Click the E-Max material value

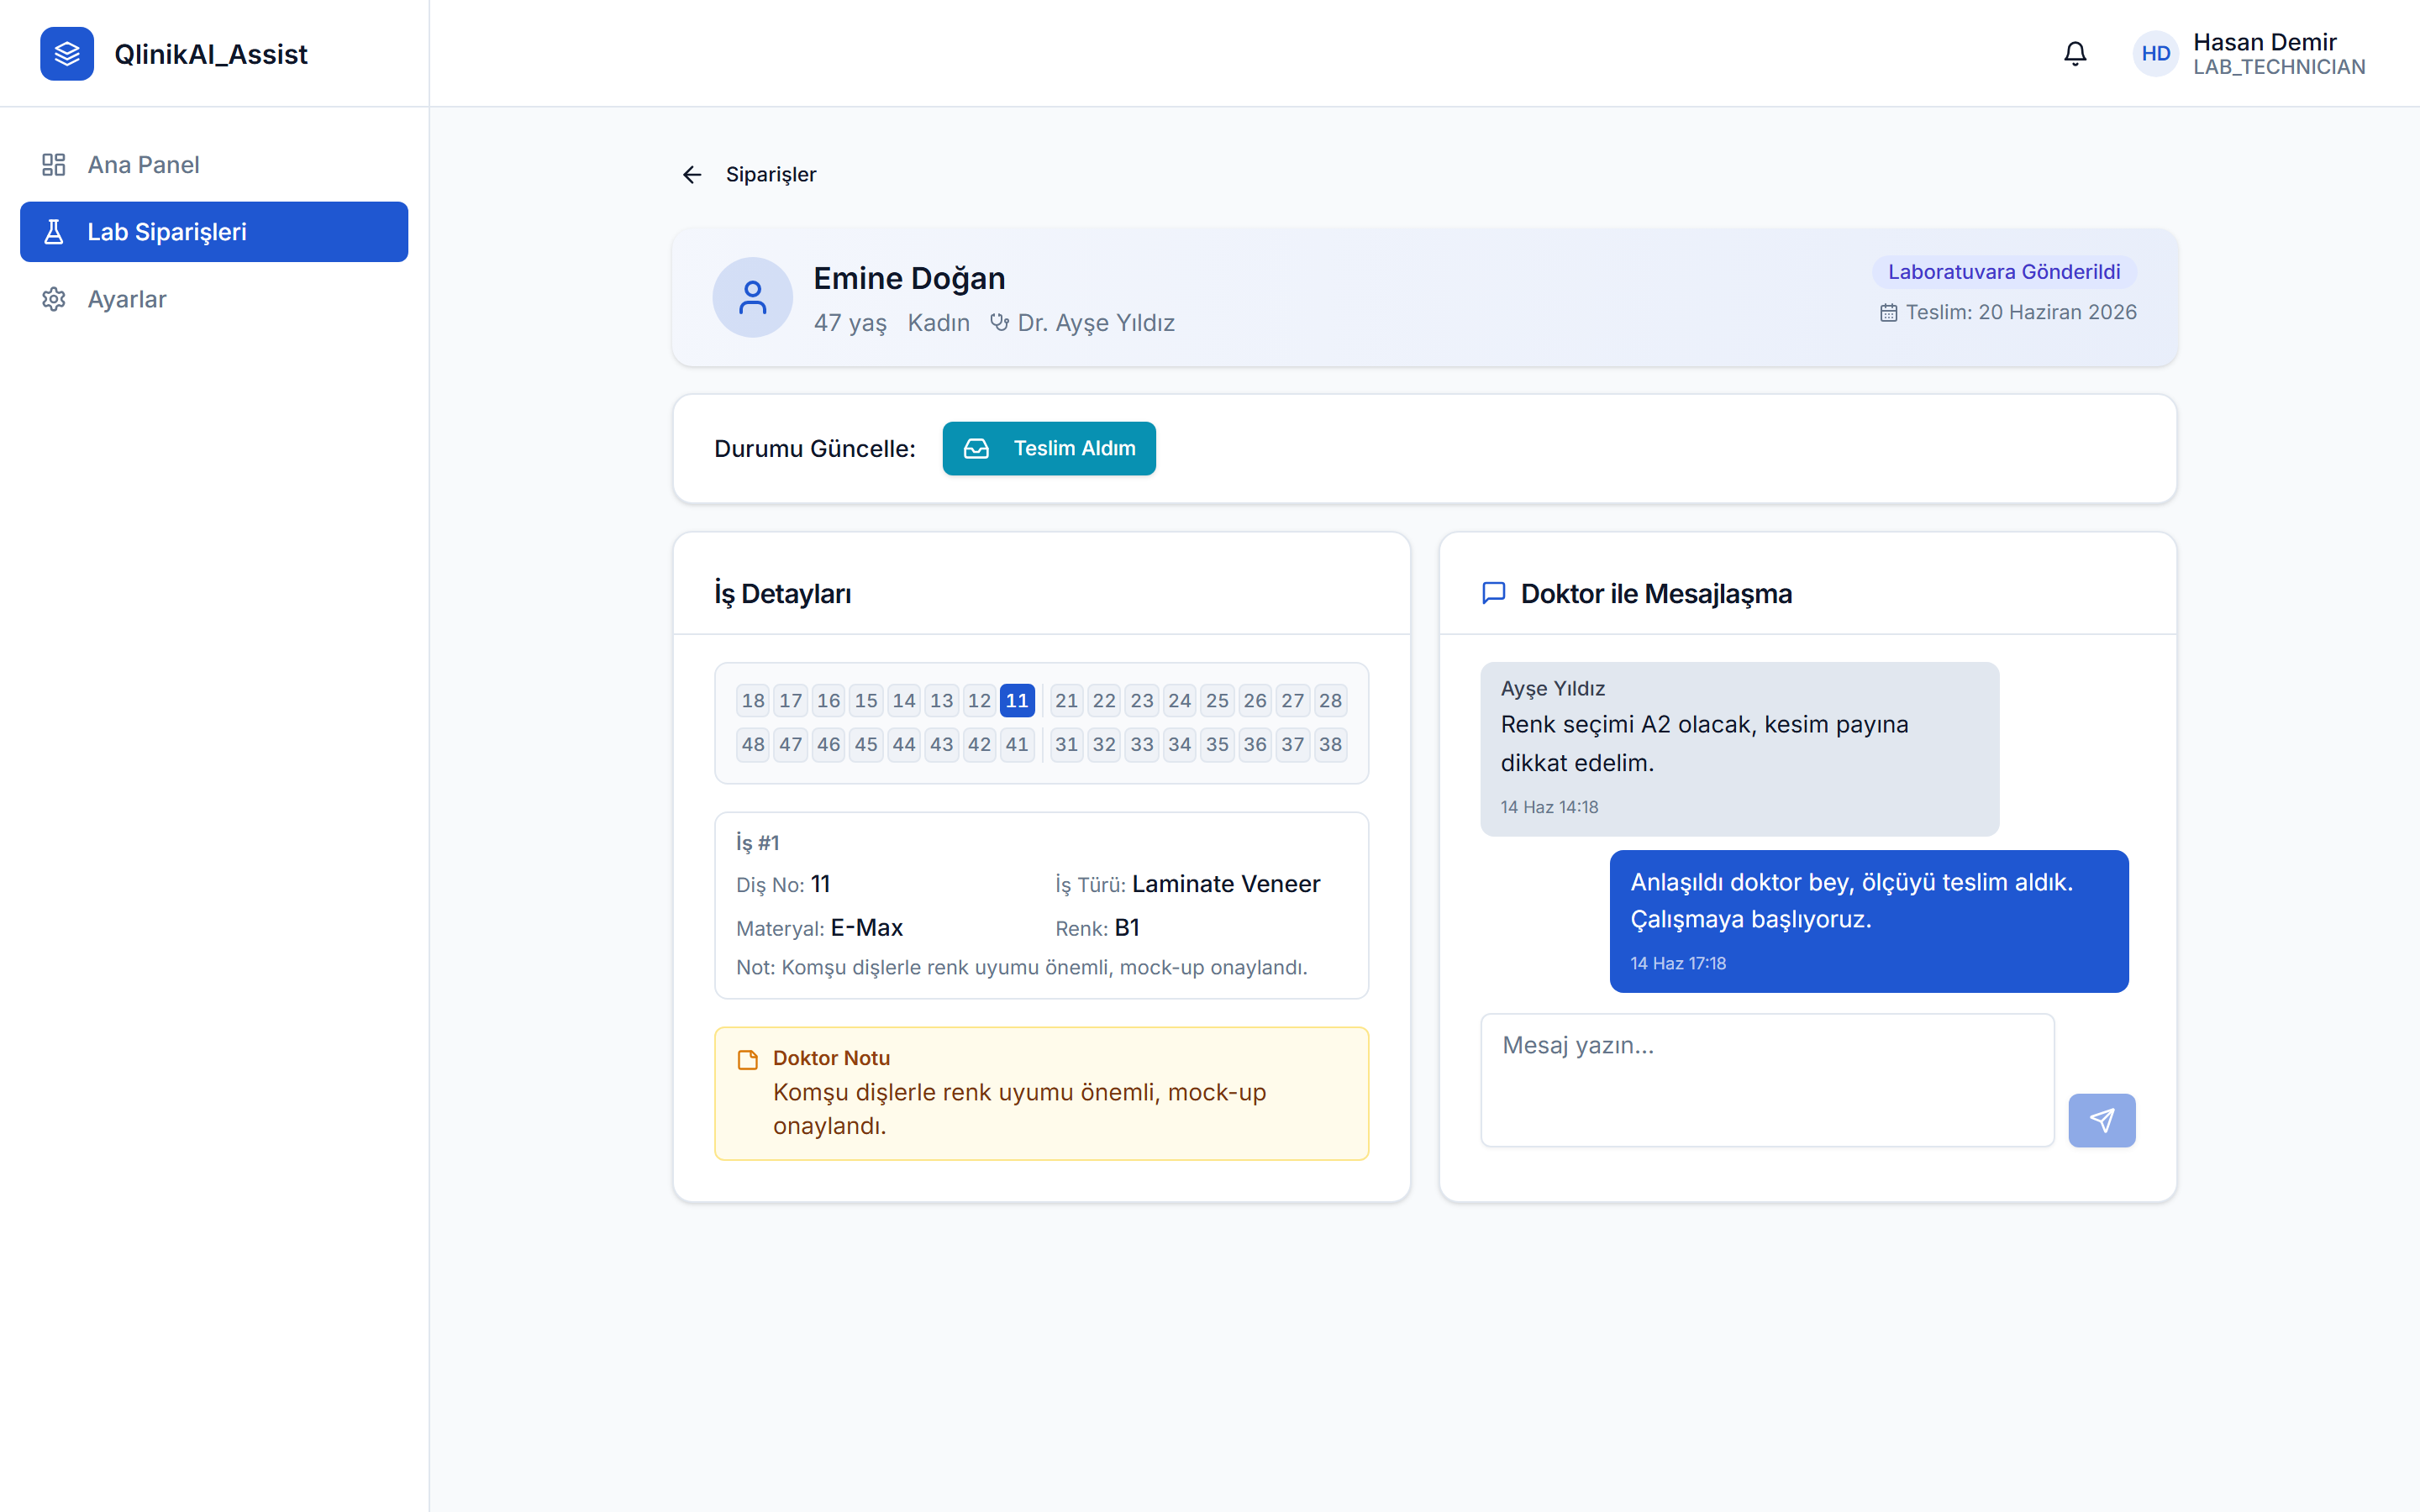[x=866, y=928]
